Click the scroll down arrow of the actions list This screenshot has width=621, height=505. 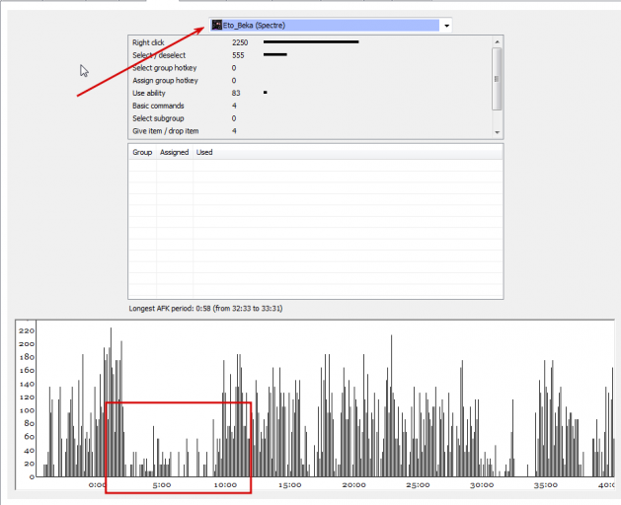click(497, 132)
